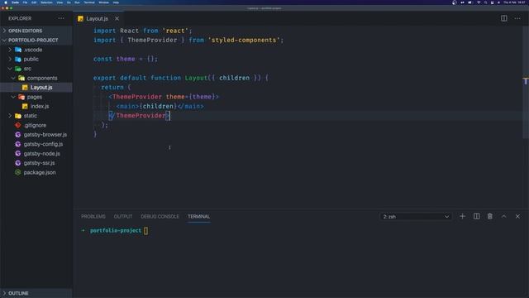Image resolution: width=529 pixels, height=298 pixels.
Task: Split the terminal panel
Action: (x=476, y=216)
